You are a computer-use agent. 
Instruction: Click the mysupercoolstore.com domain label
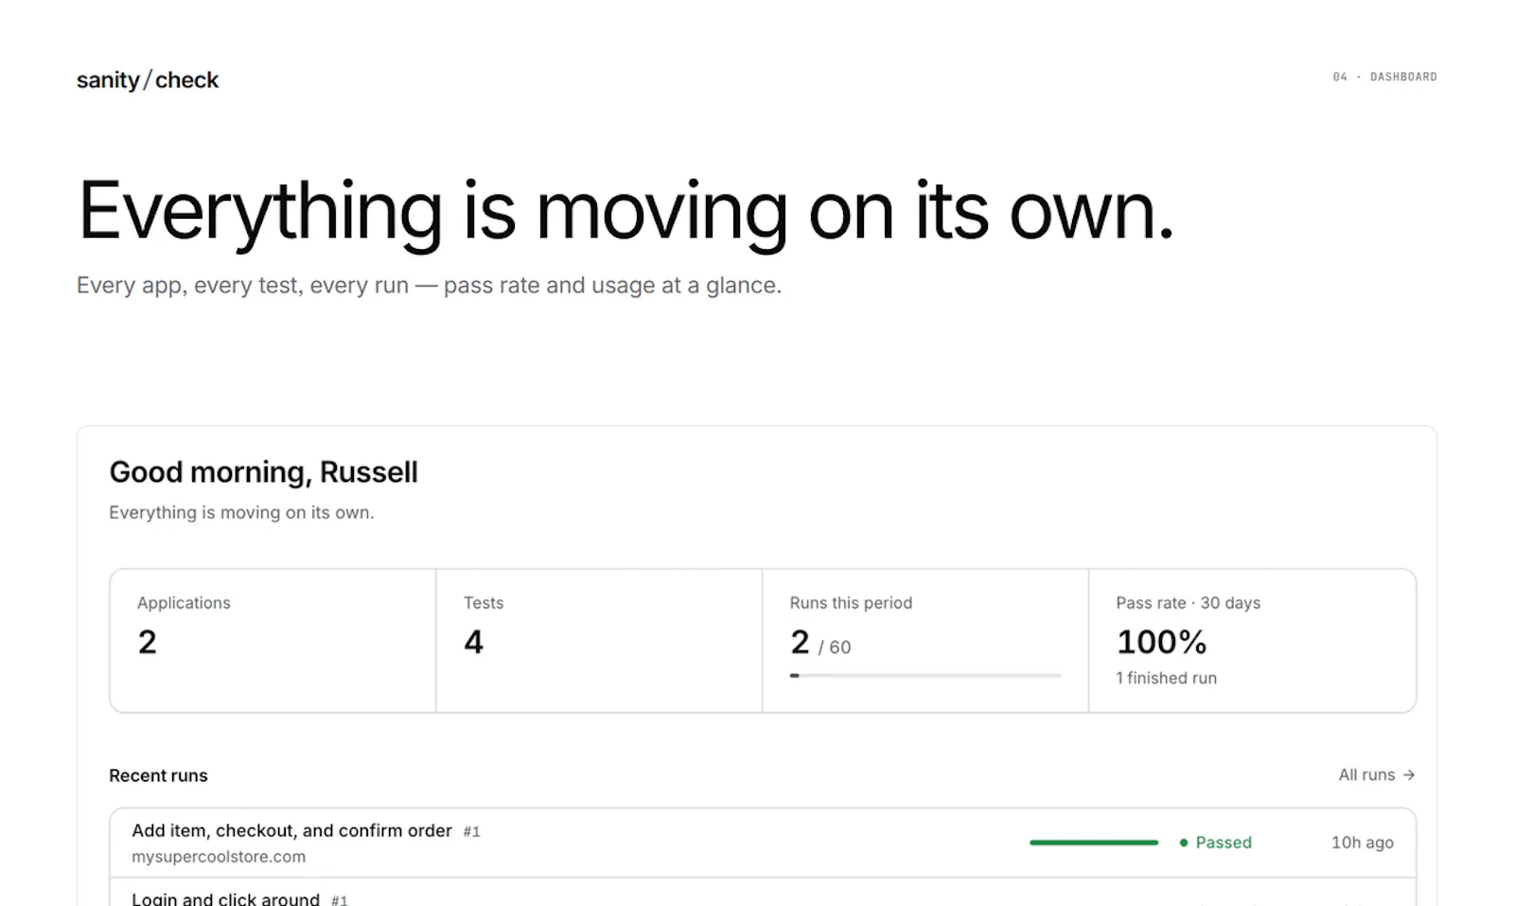[x=219, y=857]
